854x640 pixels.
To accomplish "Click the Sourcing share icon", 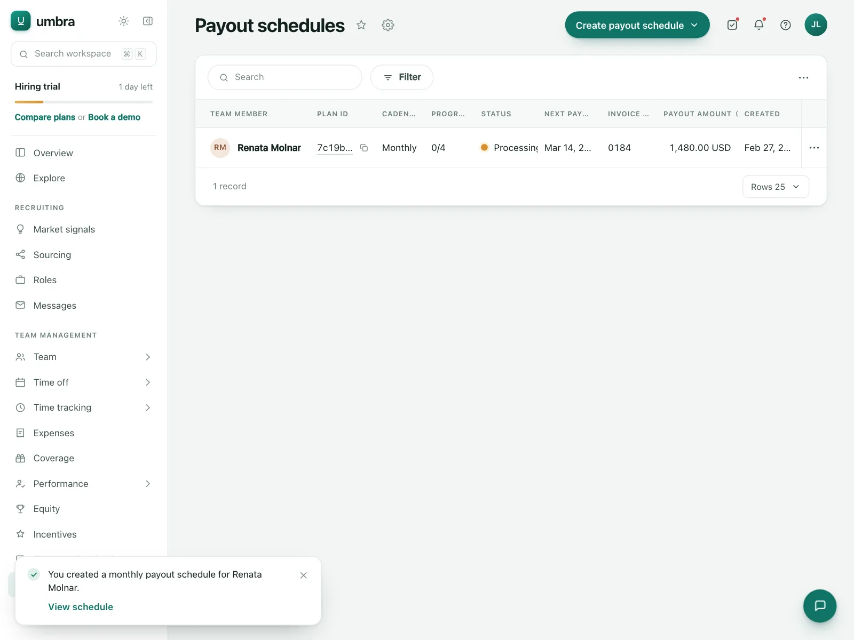I will [20, 254].
